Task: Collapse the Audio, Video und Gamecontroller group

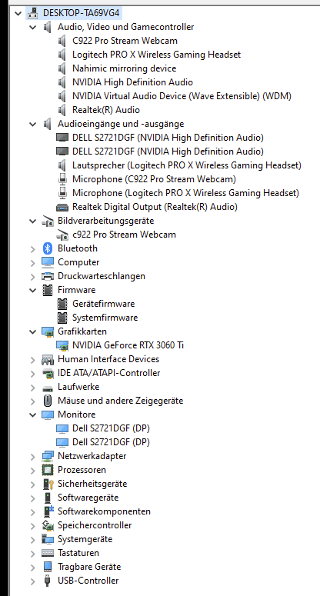Action: pos(32,27)
